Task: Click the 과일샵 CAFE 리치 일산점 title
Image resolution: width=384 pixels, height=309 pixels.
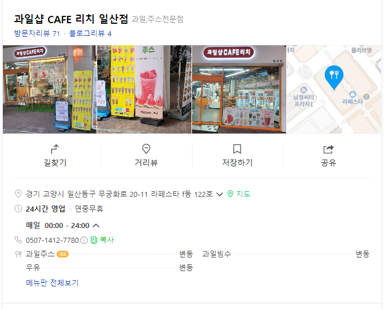Action: pyautogui.click(x=71, y=19)
